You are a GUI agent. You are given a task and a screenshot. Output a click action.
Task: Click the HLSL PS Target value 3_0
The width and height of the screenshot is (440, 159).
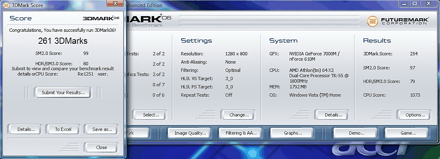[229, 87]
